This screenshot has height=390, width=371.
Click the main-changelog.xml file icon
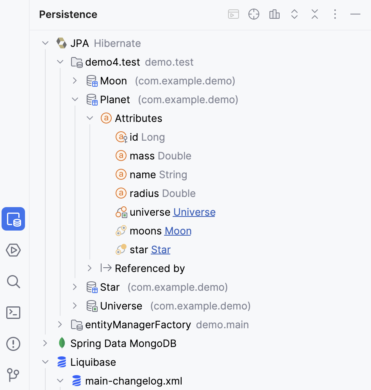pyautogui.click(x=77, y=381)
